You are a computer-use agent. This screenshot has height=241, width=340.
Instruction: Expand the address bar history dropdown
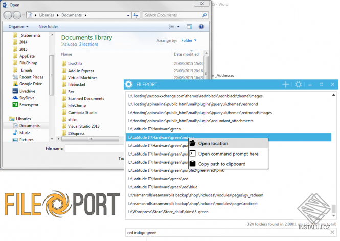128,15
